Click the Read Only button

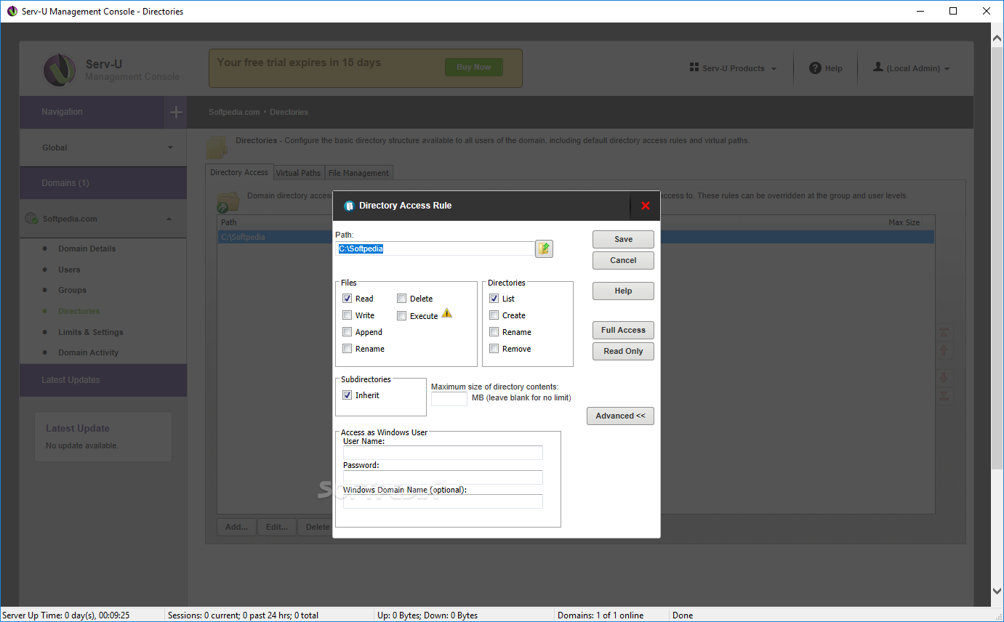[x=623, y=351]
